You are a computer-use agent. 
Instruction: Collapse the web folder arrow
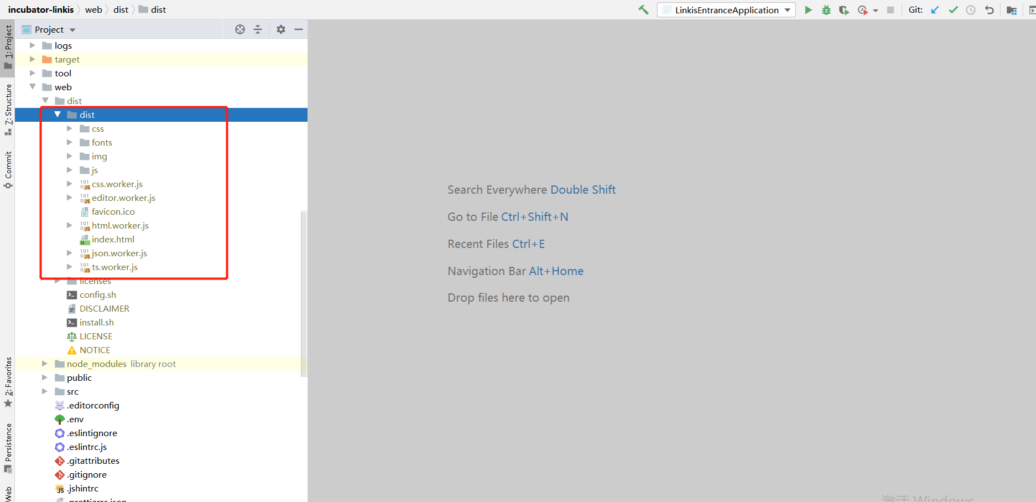click(33, 87)
